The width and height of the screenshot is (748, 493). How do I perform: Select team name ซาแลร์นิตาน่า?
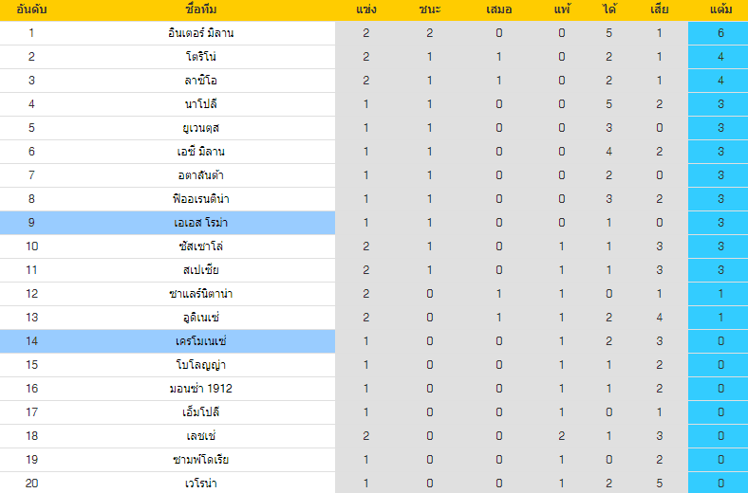[x=201, y=294]
